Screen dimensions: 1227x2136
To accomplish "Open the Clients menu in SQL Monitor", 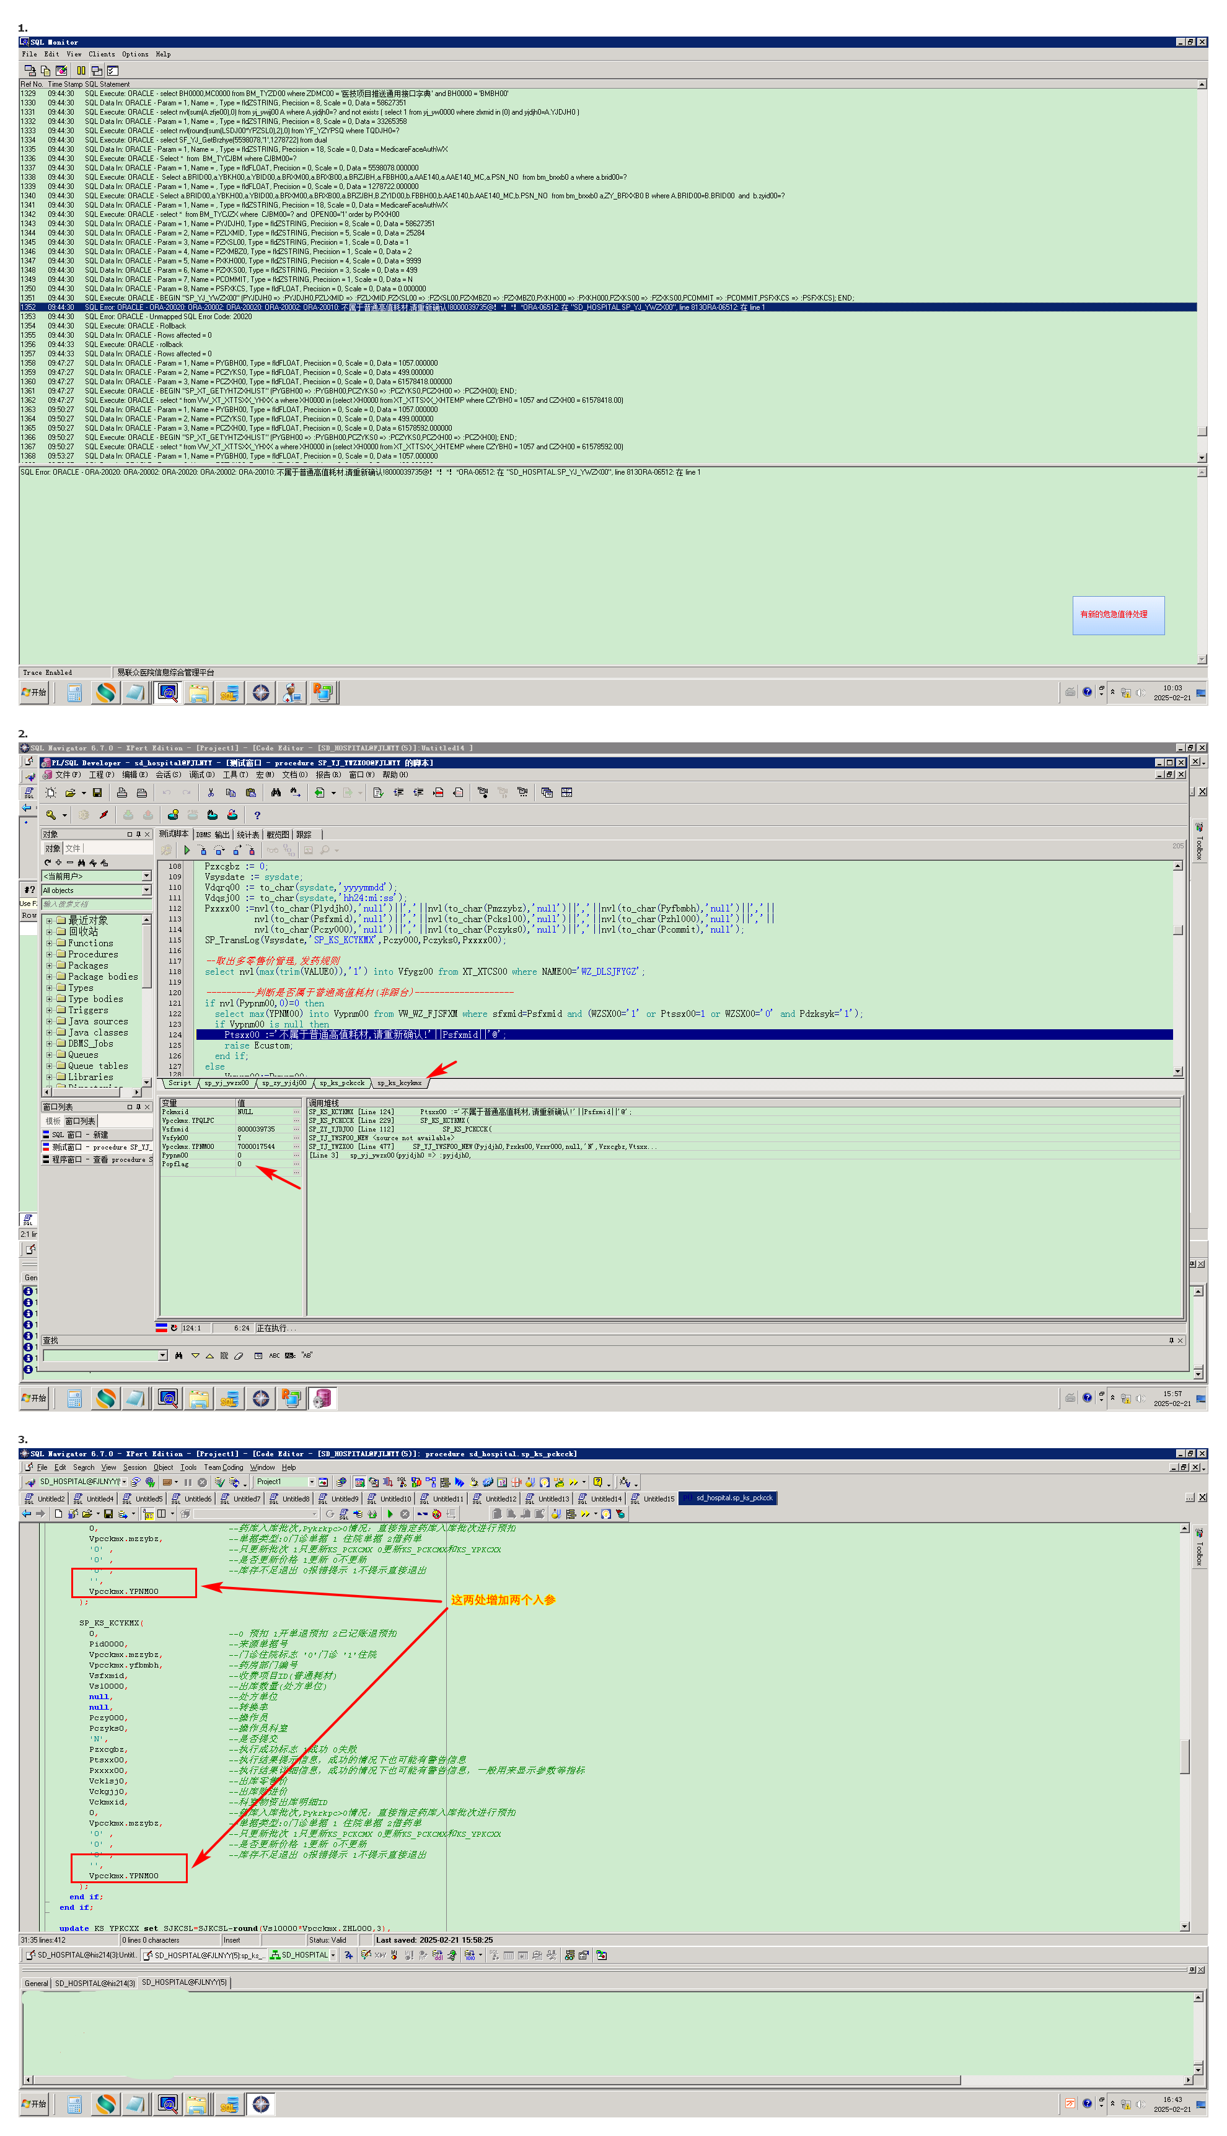I will click(101, 54).
